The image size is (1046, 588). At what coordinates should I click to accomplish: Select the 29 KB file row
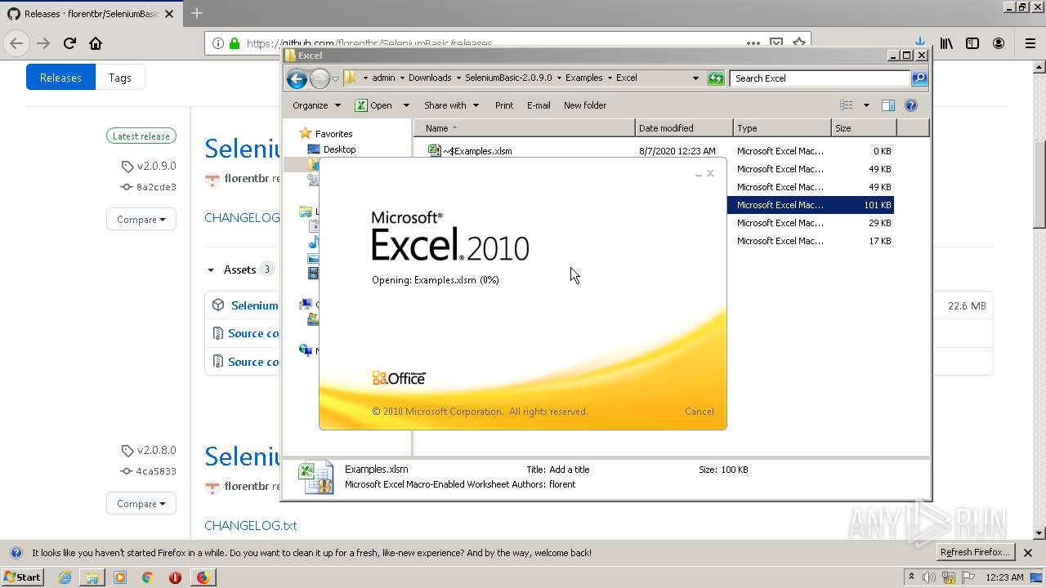[x=811, y=223]
